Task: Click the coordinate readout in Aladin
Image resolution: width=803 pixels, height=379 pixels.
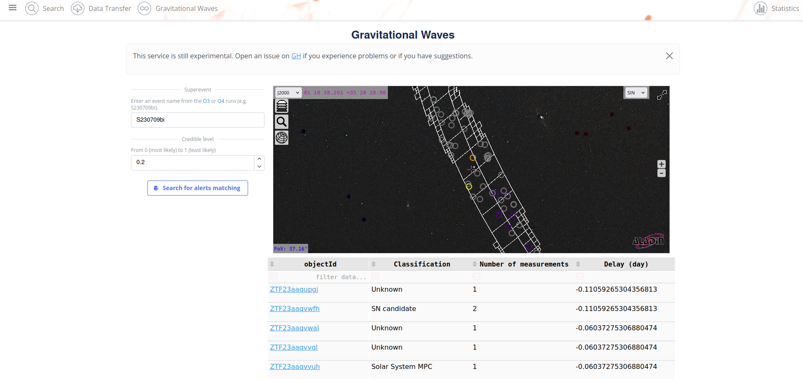Action: [345, 93]
